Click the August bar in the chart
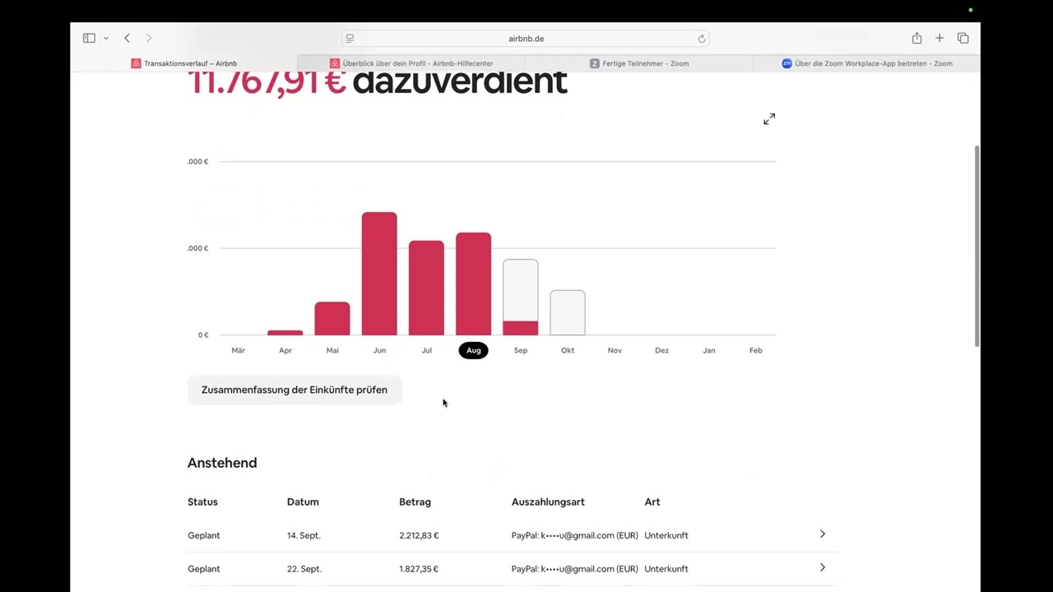The height and width of the screenshot is (592, 1053). (474, 284)
